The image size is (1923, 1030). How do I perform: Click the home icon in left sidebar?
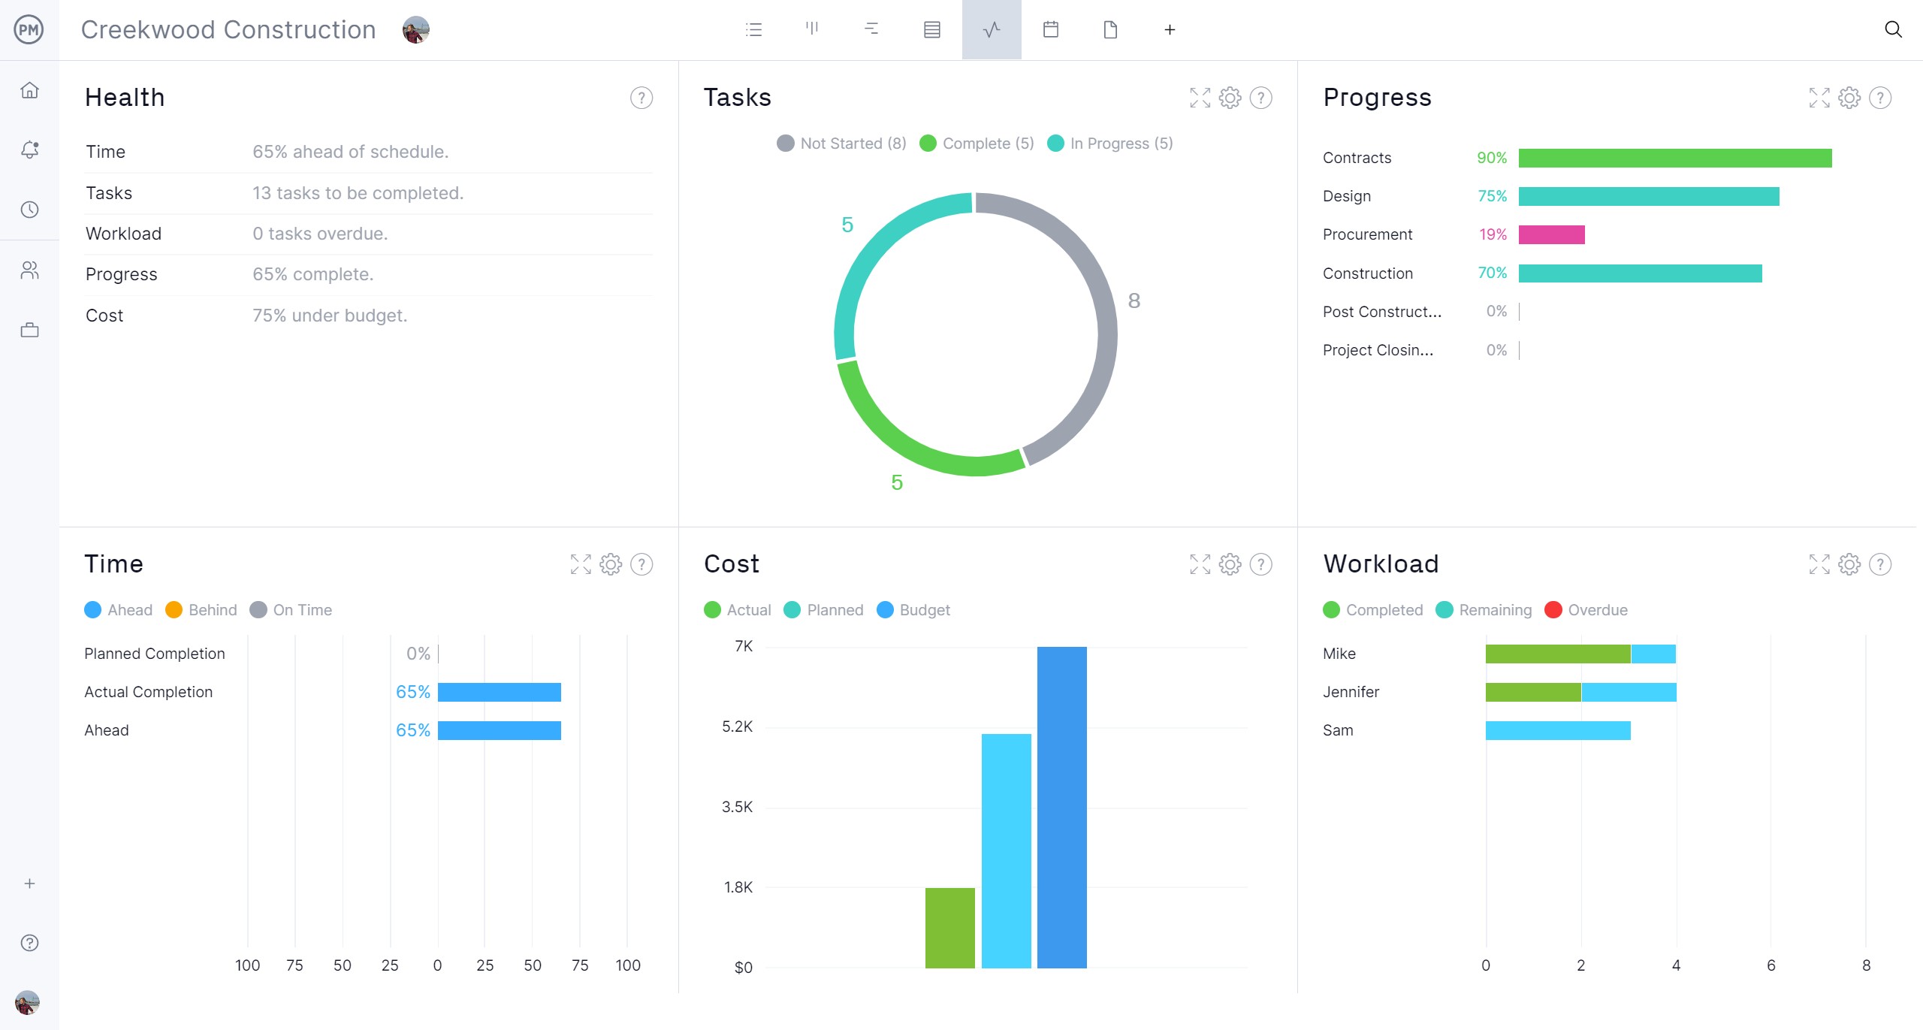click(29, 90)
